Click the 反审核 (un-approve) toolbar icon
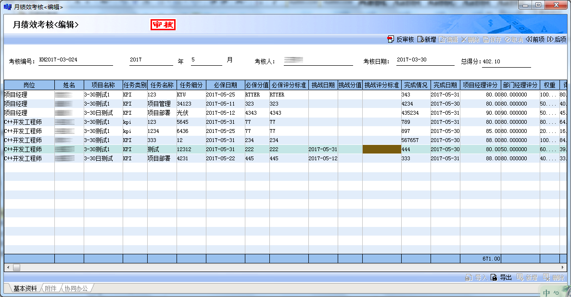 pos(390,39)
